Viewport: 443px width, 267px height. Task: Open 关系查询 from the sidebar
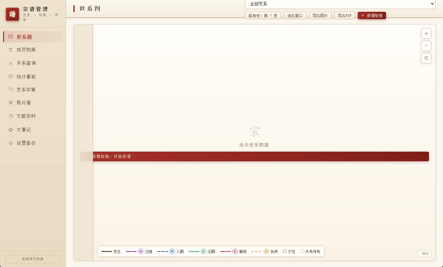click(x=33, y=63)
